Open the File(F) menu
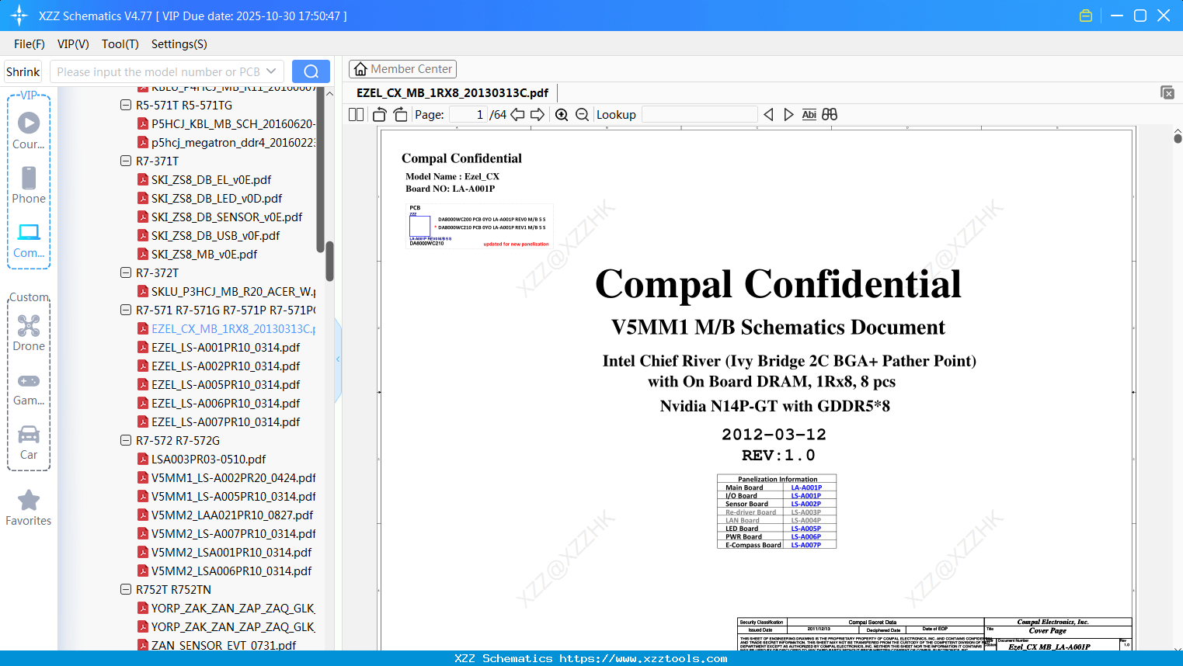 pos(30,44)
